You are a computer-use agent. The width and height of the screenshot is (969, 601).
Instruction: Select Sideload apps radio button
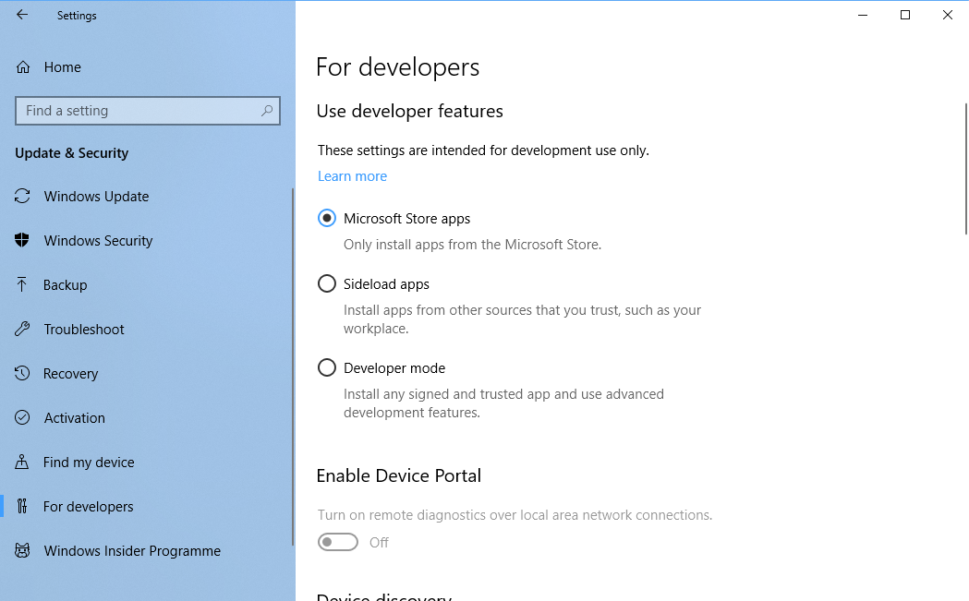pos(327,283)
